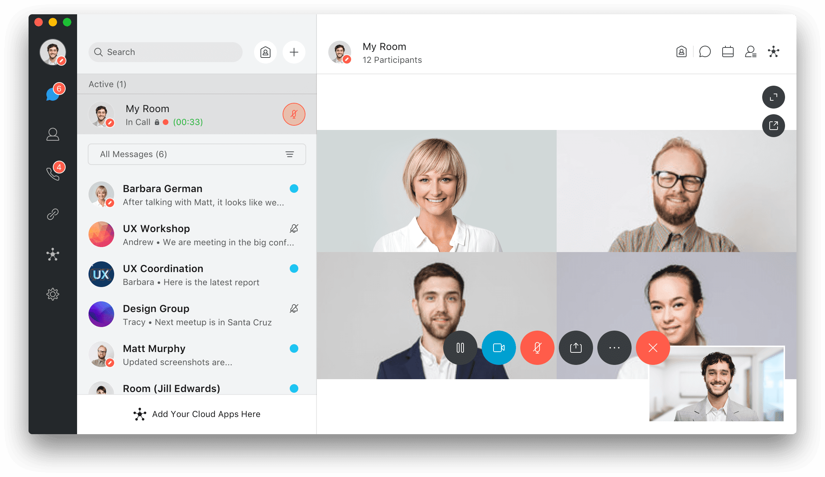Screen dimensions: 825x477
Task: Expand the hamburger menu in messages list
Action: click(x=290, y=153)
